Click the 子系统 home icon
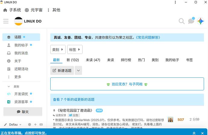This screenshot has height=135, width=208. [x=5, y=10]
